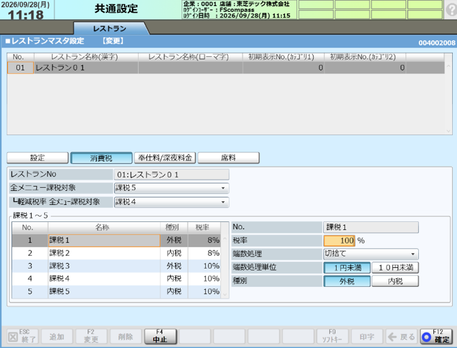Image resolution: width=457 pixels, height=348 pixels.
Task: Click the 種別 column header
Action: click(x=174, y=227)
